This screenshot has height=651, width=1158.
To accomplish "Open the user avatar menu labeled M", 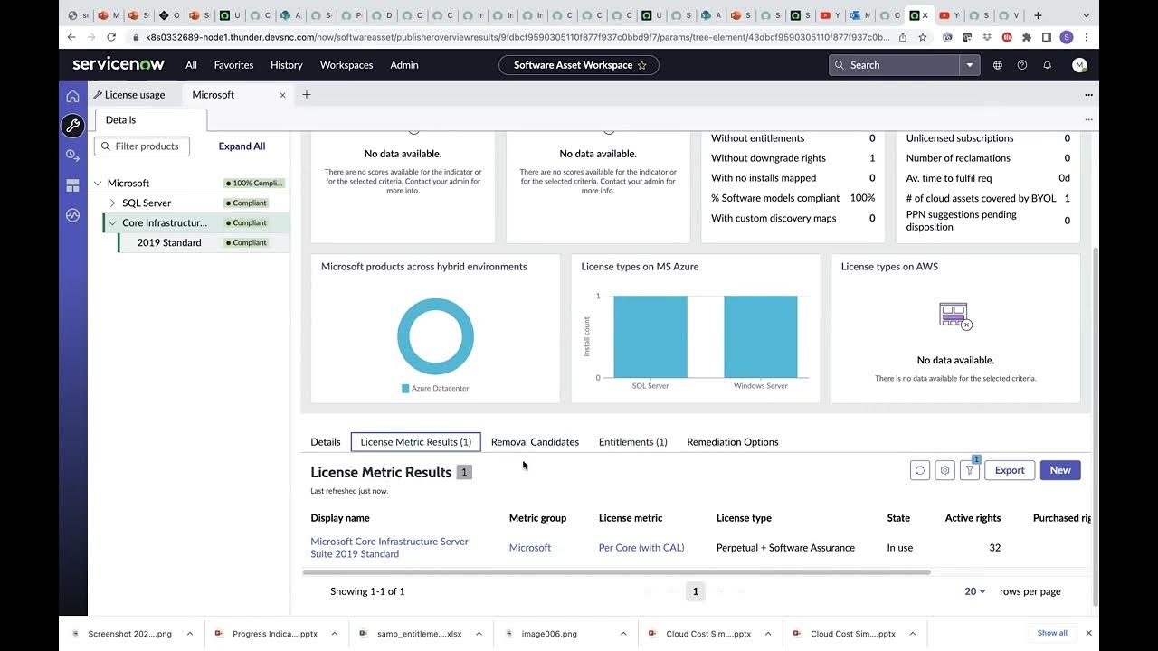I will 1079,65.
